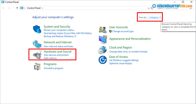Click the Appearance and Personalization monitor icon
Screen dimensions: 196x104
click(103, 39)
